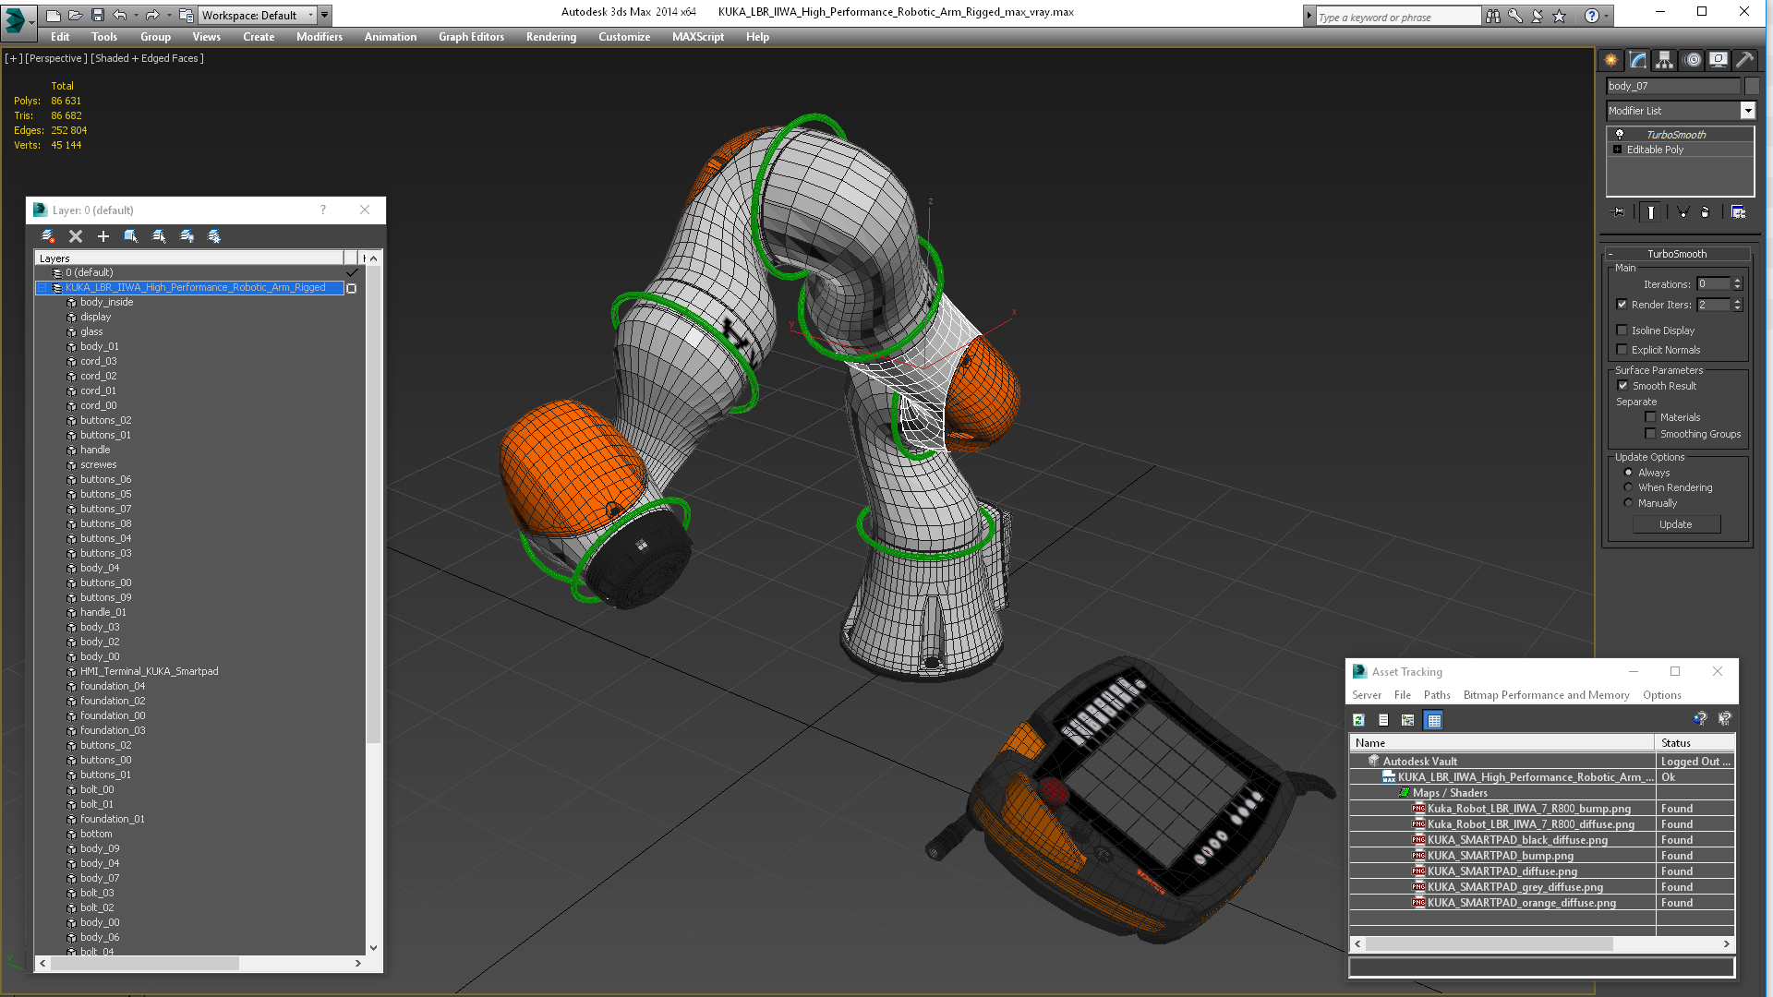Click the Undo arrow icon

click(x=120, y=15)
